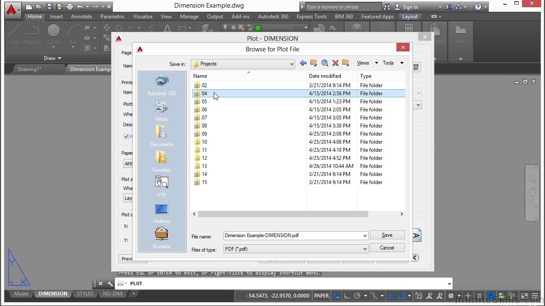Image resolution: width=545 pixels, height=306 pixels.
Task: Click the Workspace Switching gear icon
Action: pyautogui.click(x=451, y=296)
